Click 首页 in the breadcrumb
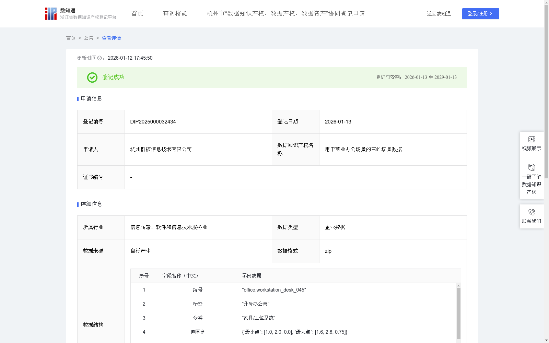549x343 pixels. tap(71, 38)
